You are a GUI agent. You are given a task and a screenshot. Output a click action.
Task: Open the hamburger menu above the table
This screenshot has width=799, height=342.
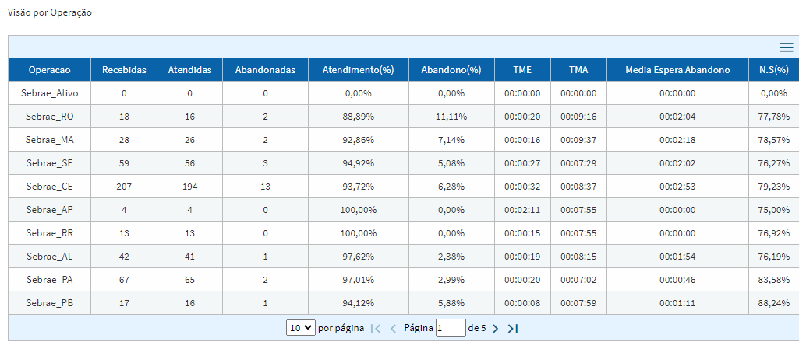787,47
